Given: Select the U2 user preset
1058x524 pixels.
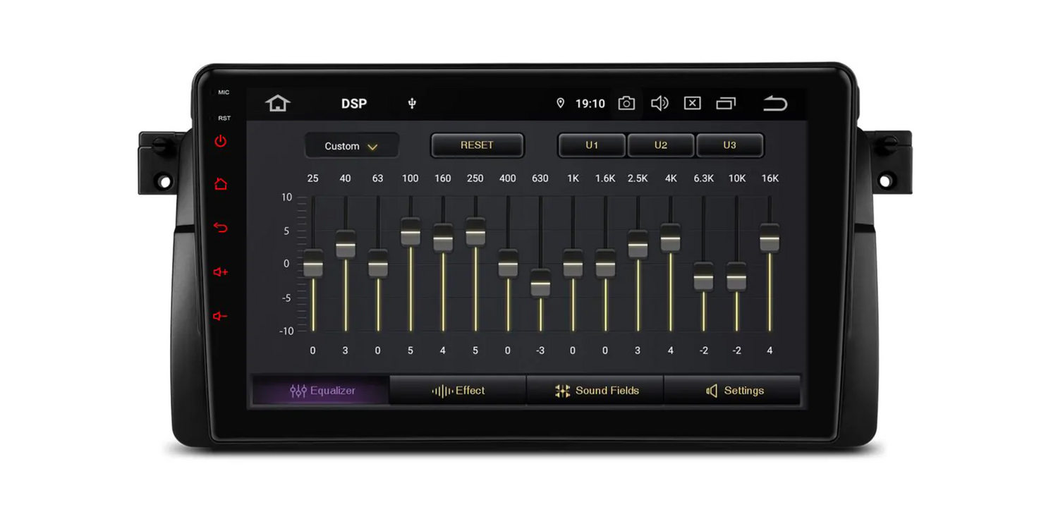Looking at the screenshot, I should tap(660, 145).
